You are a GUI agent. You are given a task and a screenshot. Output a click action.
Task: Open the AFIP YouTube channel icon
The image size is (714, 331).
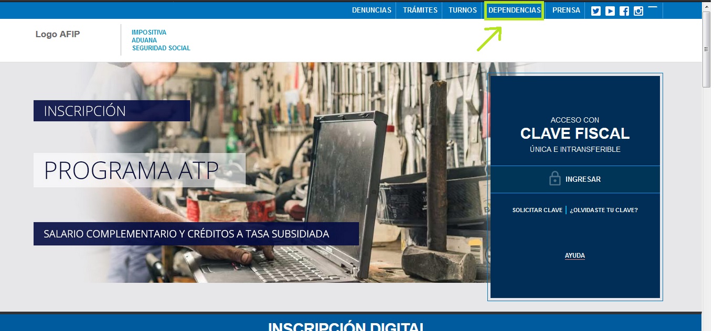pos(610,11)
